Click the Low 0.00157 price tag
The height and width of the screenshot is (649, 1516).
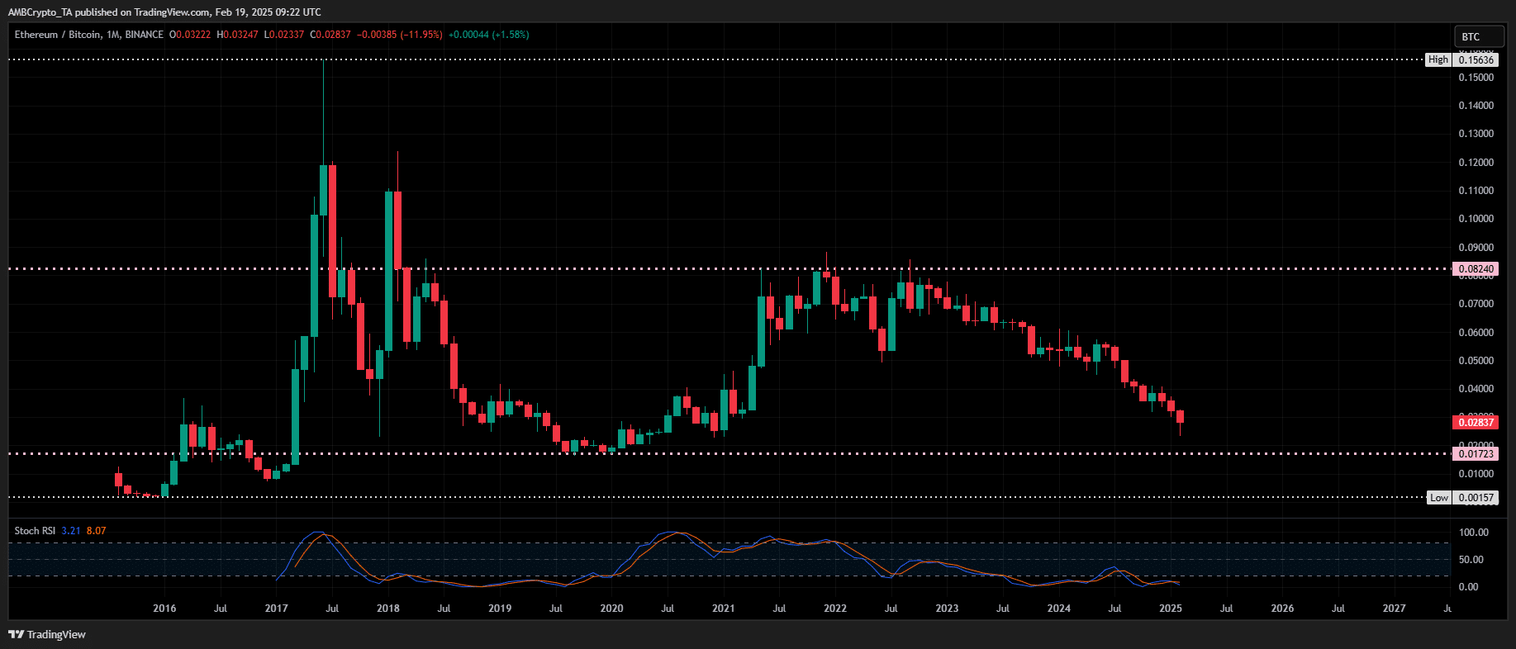(1476, 498)
